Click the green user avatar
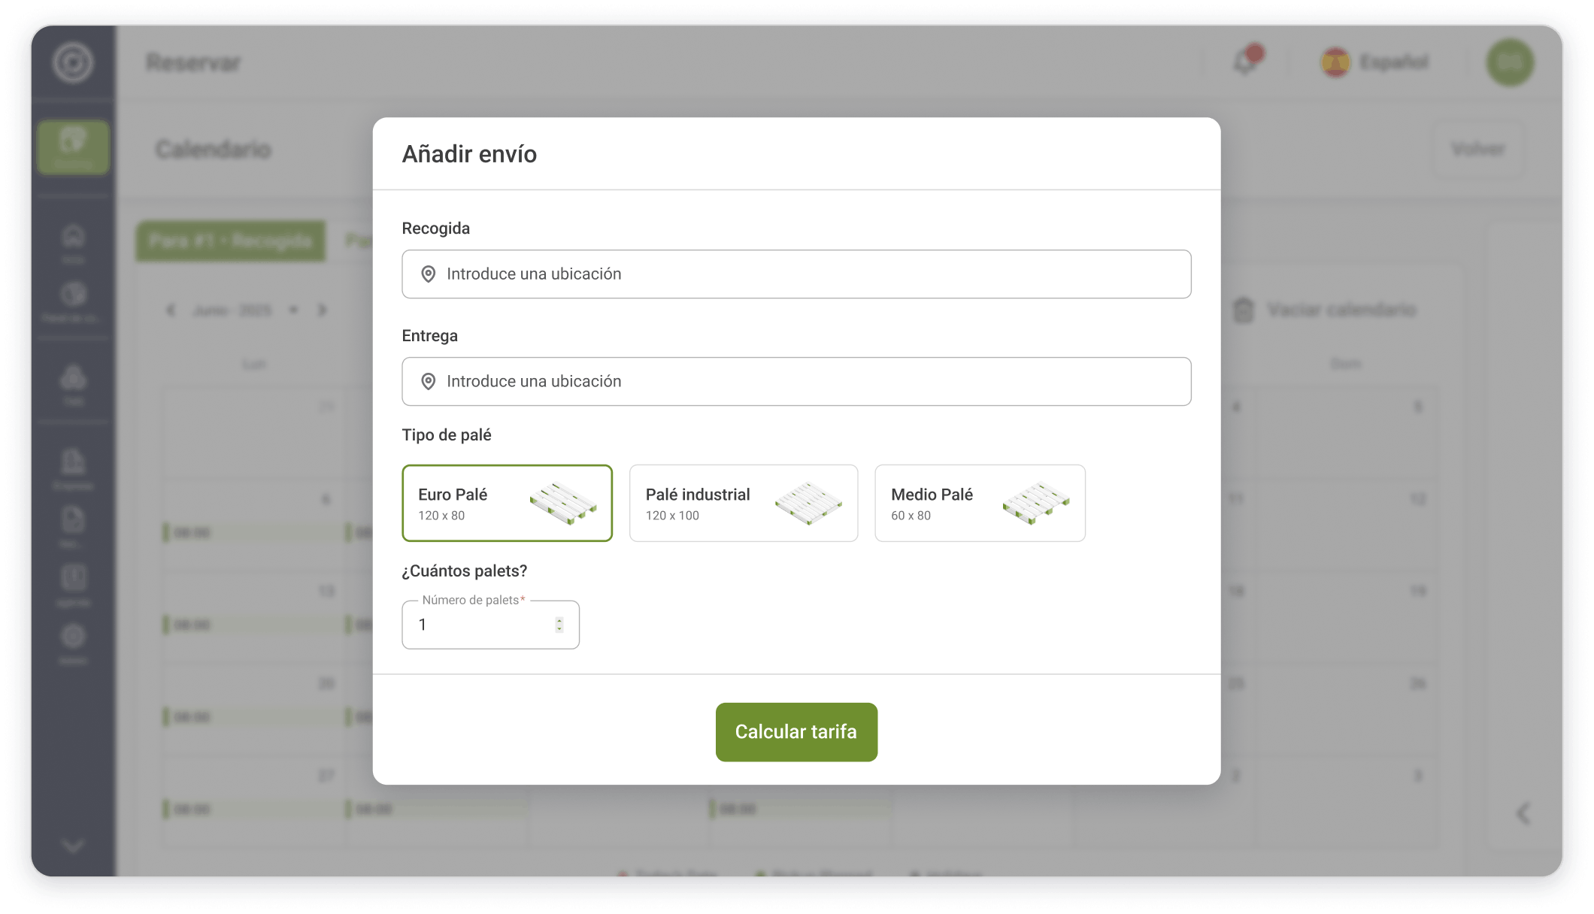 coord(1510,62)
